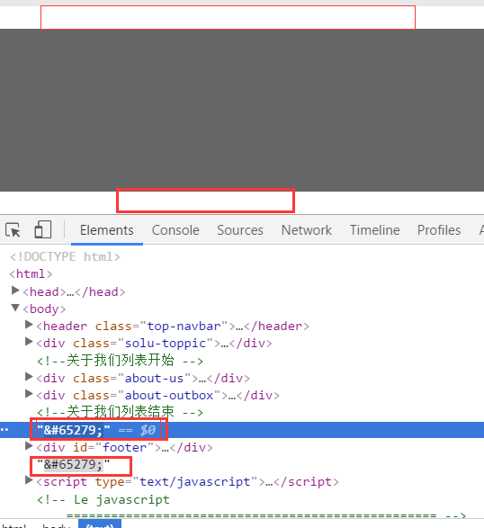Open the Elements tab

[107, 230]
